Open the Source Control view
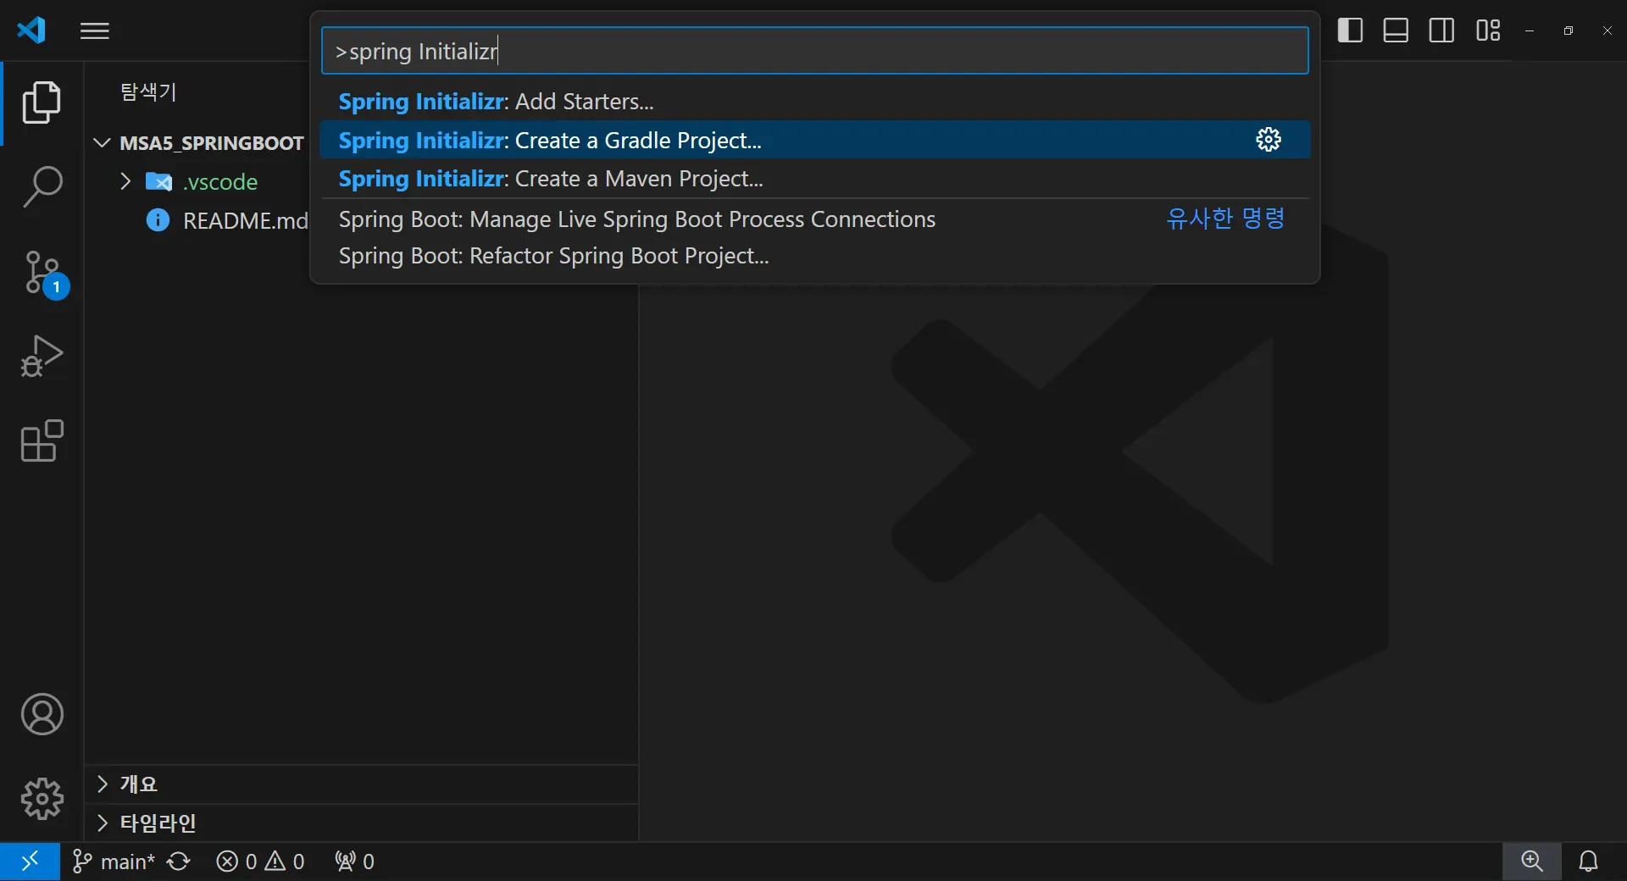The width and height of the screenshot is (1627, 881). click(43, 274)
